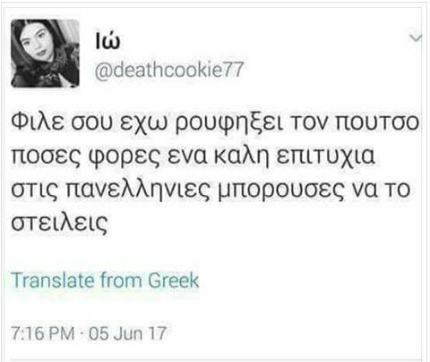Click the word πανελληνιες in the tweet

138,189
